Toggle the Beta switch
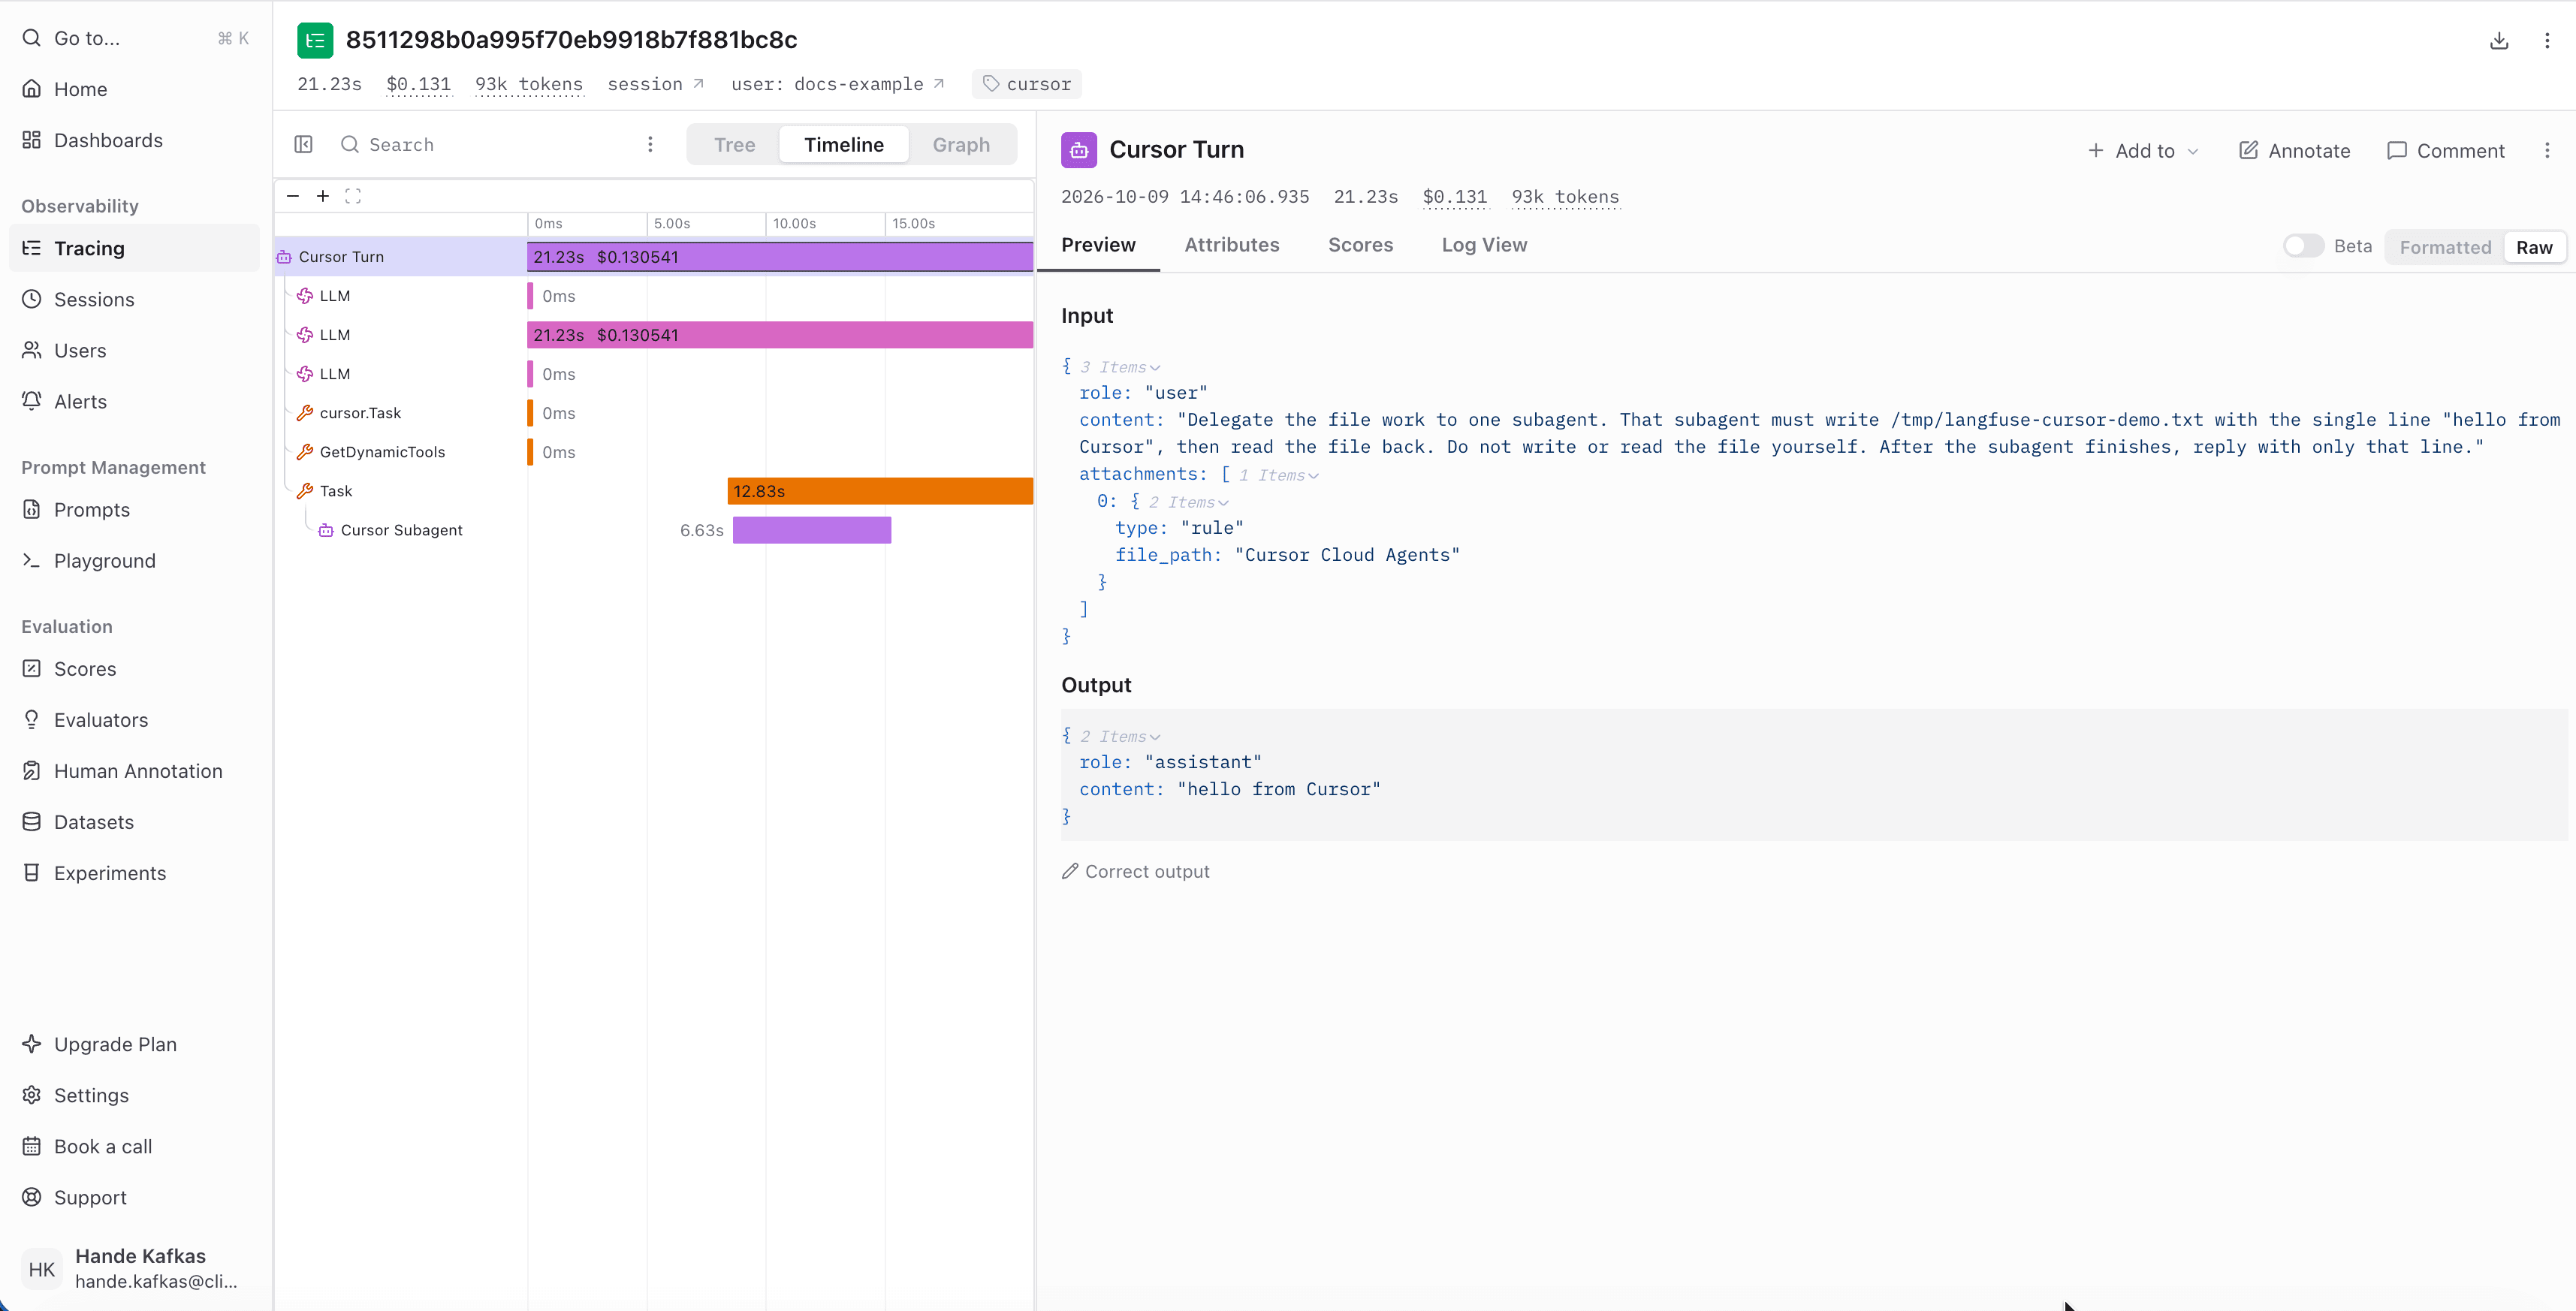The width and height of the screenshot is (2576, 1311). 2303,246
